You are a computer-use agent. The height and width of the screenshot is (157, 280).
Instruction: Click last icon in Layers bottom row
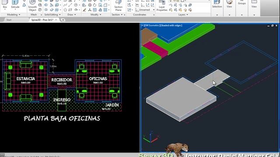[x=190, y=10]
